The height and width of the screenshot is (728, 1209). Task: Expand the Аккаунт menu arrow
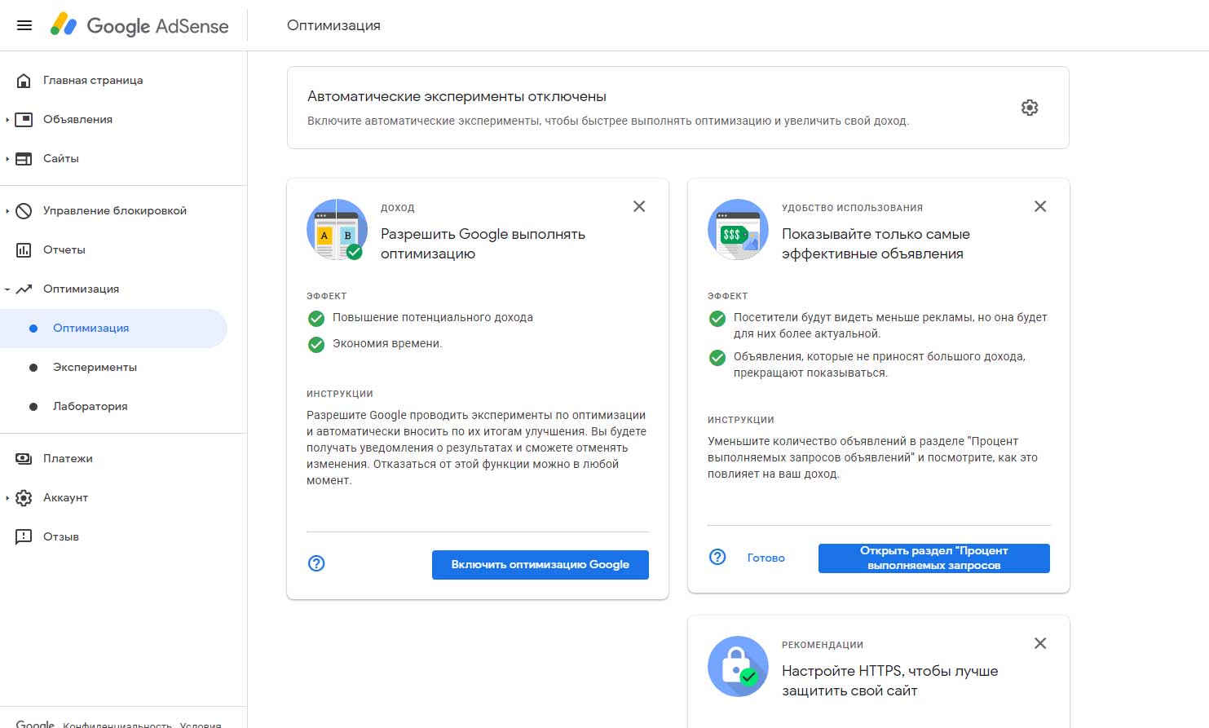coord(7,498)
